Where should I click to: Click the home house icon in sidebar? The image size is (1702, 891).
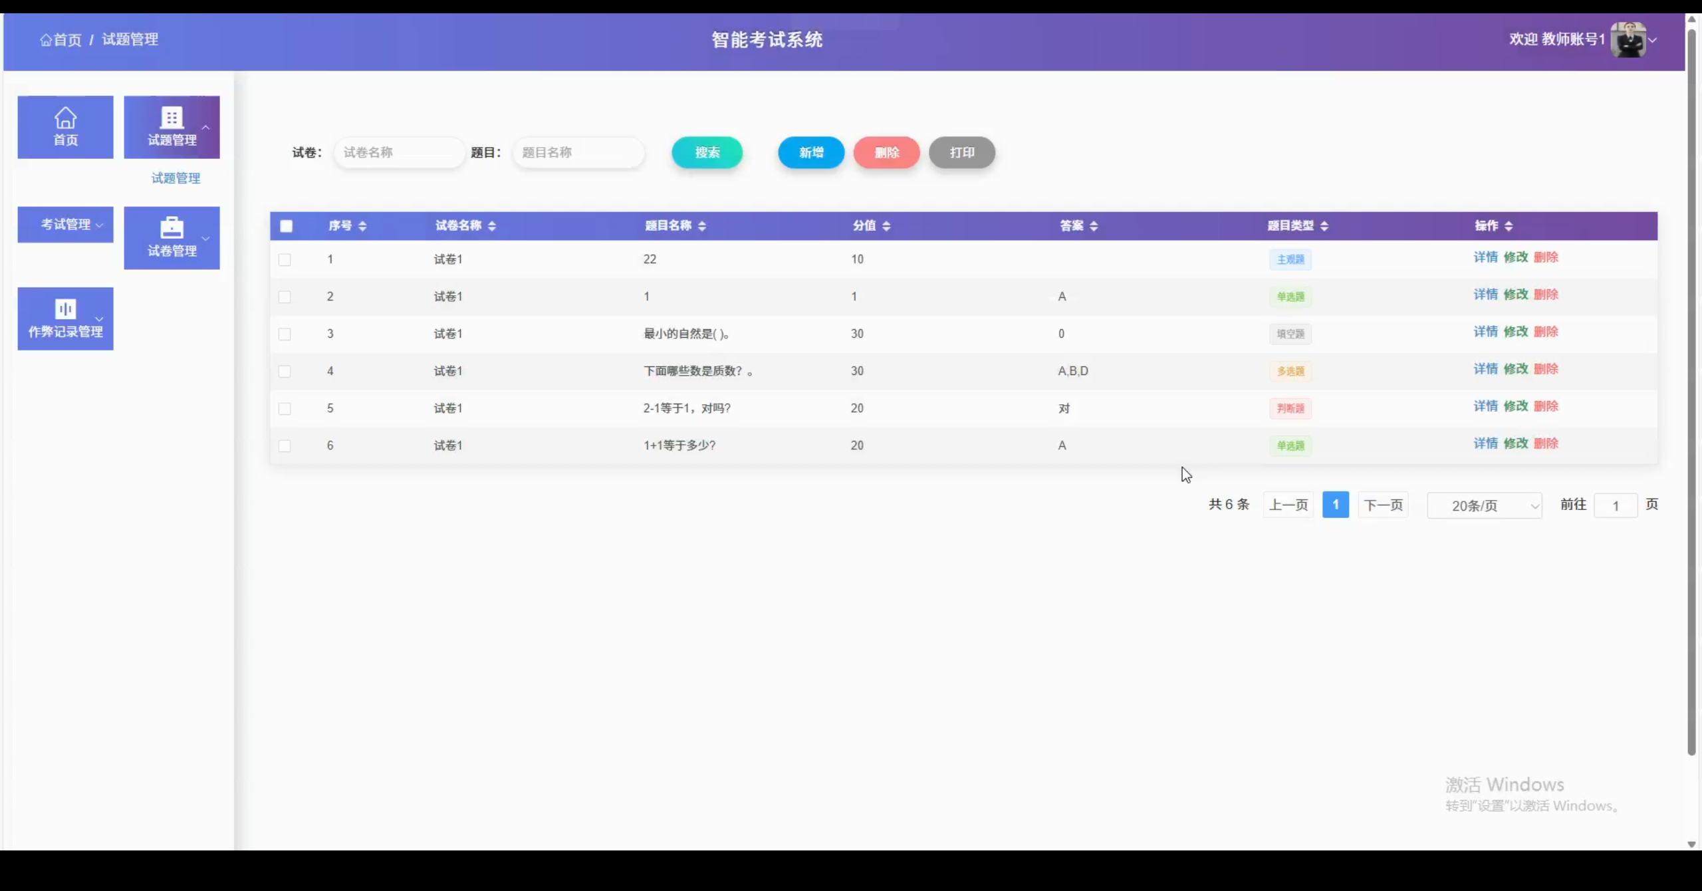point(65,118)
